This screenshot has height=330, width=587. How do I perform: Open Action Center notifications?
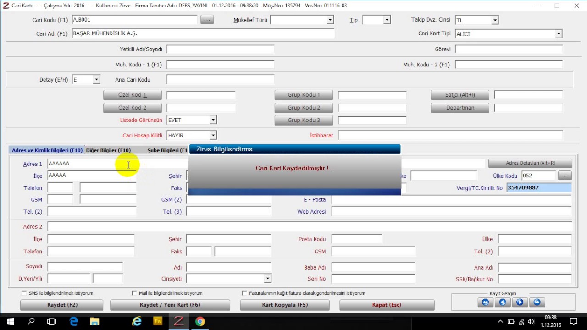click(573, 321)
